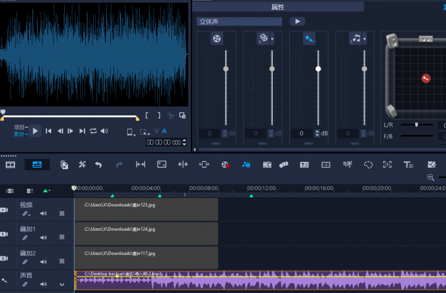The image size is (446, 293).
Task: Jump to the start of clip
Action: (x=49, y=131)
